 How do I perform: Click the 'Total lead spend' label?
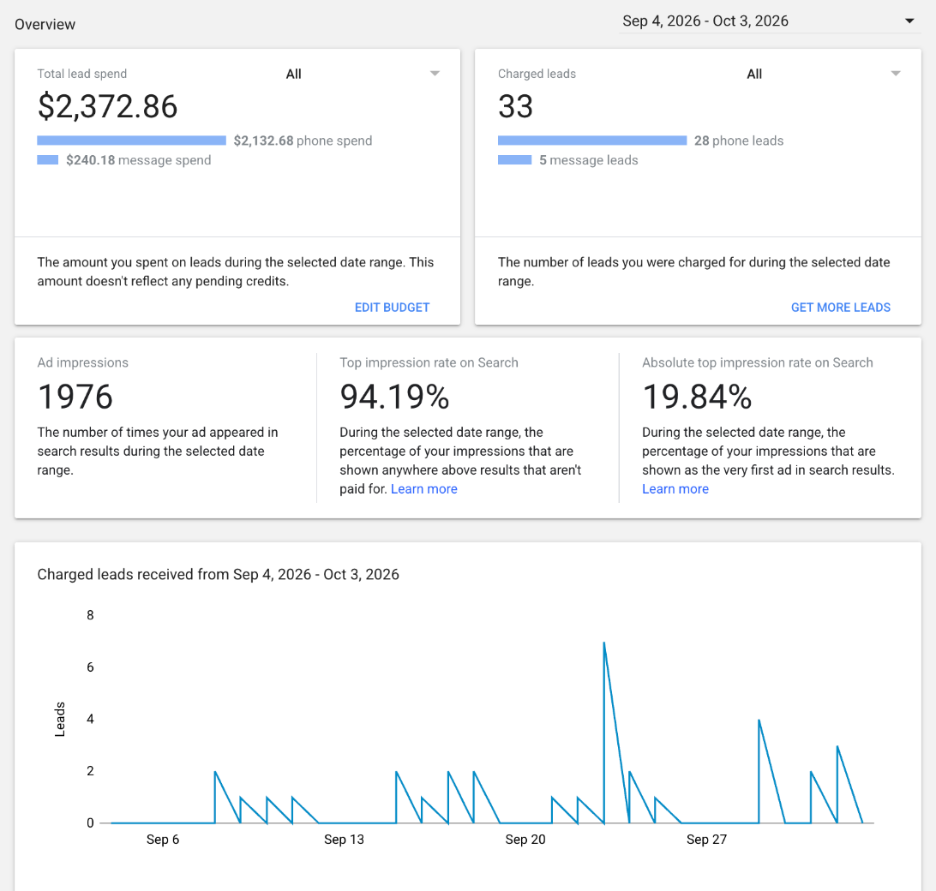pyautogui.click(x=81, y=74)
